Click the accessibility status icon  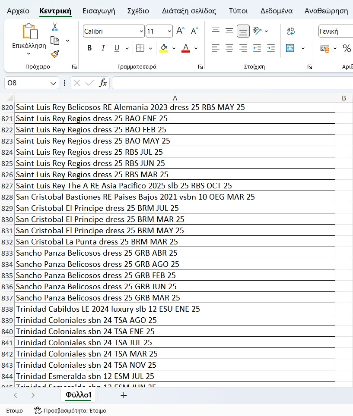coord(38,410)
